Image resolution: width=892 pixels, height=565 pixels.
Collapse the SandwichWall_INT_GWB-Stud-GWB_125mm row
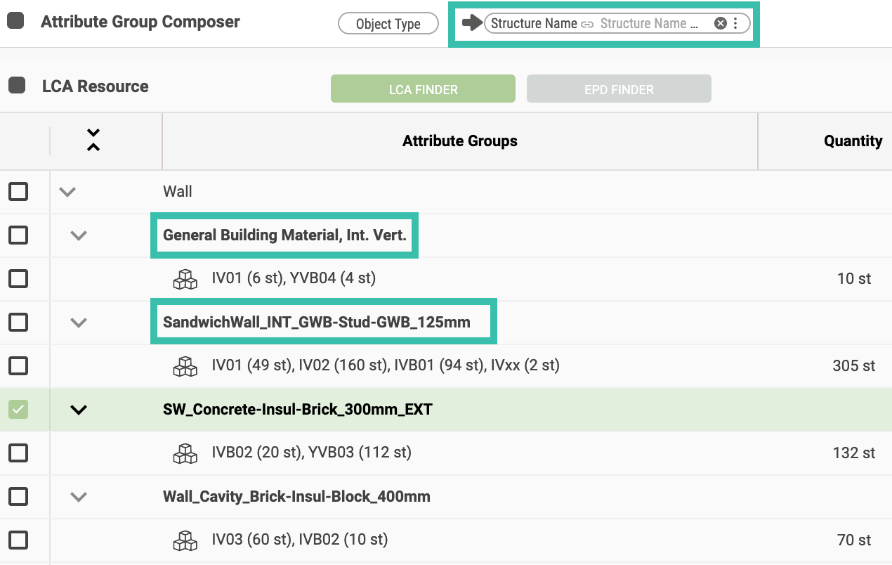point(79,323)
